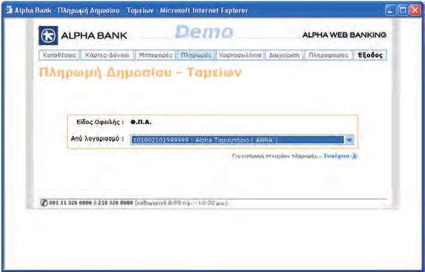This screenshot has height=272, width=425.
Task: Click the Πληρωμή Δημοσίου – Ταμείων heading
Action: pos(140,72)
